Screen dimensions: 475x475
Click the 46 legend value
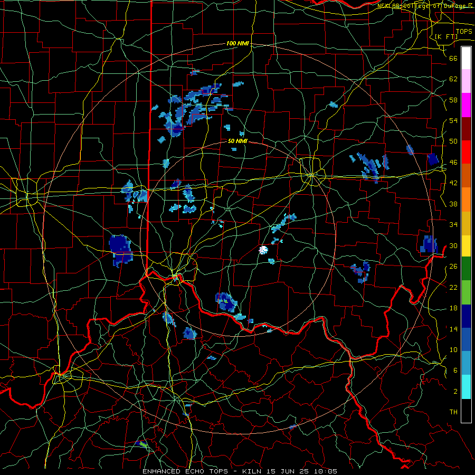coord(453,163)
